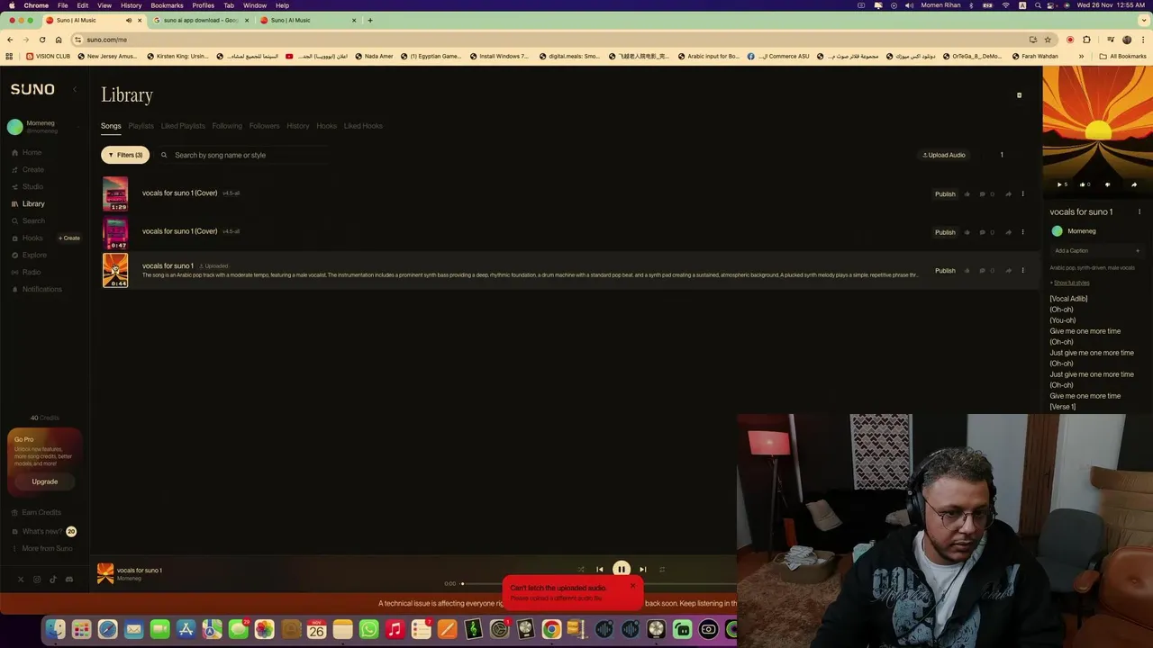Switch to the Hooks tab in Library
Image resolution: width=1153 pixels, height=648 pixels.
[x=326, y=126]
